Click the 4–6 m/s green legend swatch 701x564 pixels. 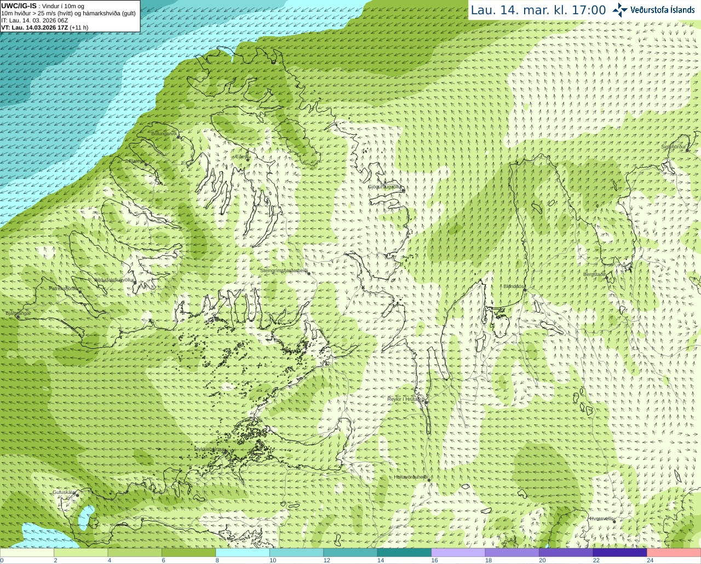135,553
